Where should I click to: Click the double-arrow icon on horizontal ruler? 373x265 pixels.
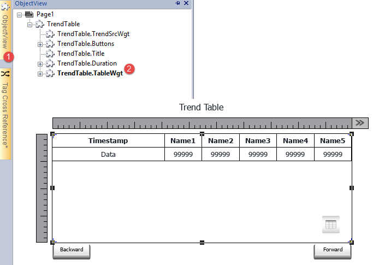pos(360,122)
